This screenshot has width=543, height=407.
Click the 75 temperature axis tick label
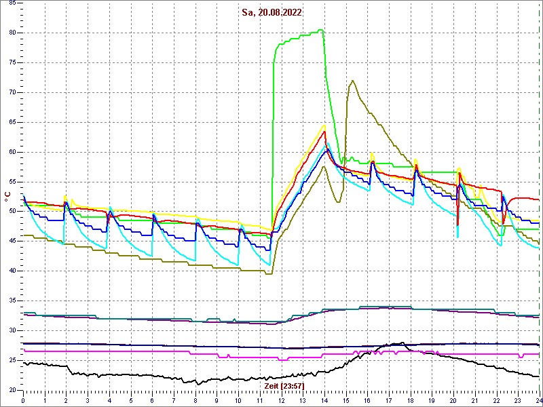click(x=11, y=62)
